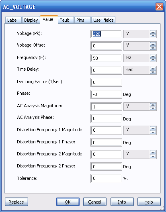Click the Phase value field

tap(106, 94)
